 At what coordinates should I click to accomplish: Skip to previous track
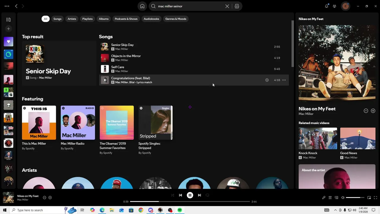point(180,195)
